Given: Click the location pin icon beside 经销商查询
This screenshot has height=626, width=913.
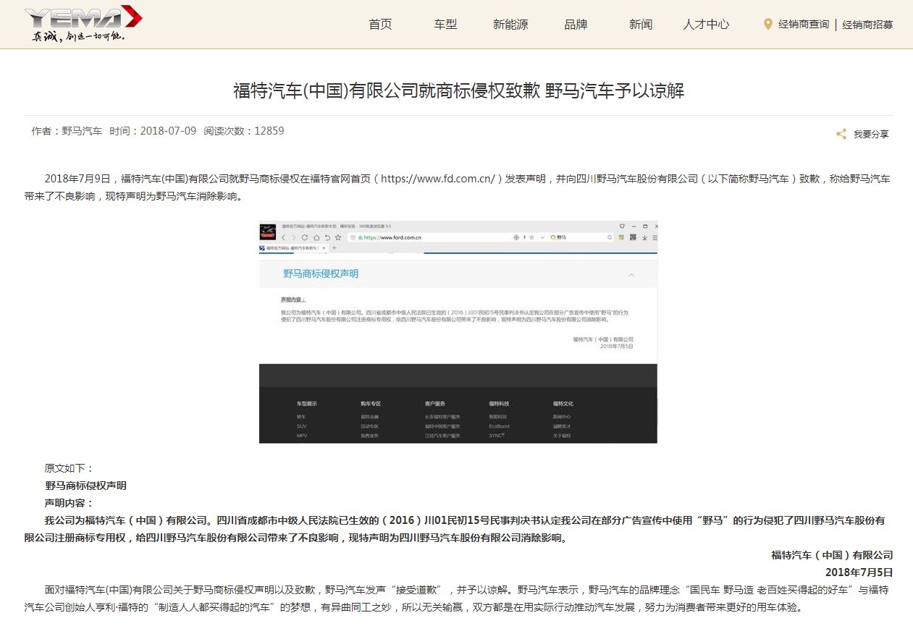Looking at the screenshot, I should 768,24.
